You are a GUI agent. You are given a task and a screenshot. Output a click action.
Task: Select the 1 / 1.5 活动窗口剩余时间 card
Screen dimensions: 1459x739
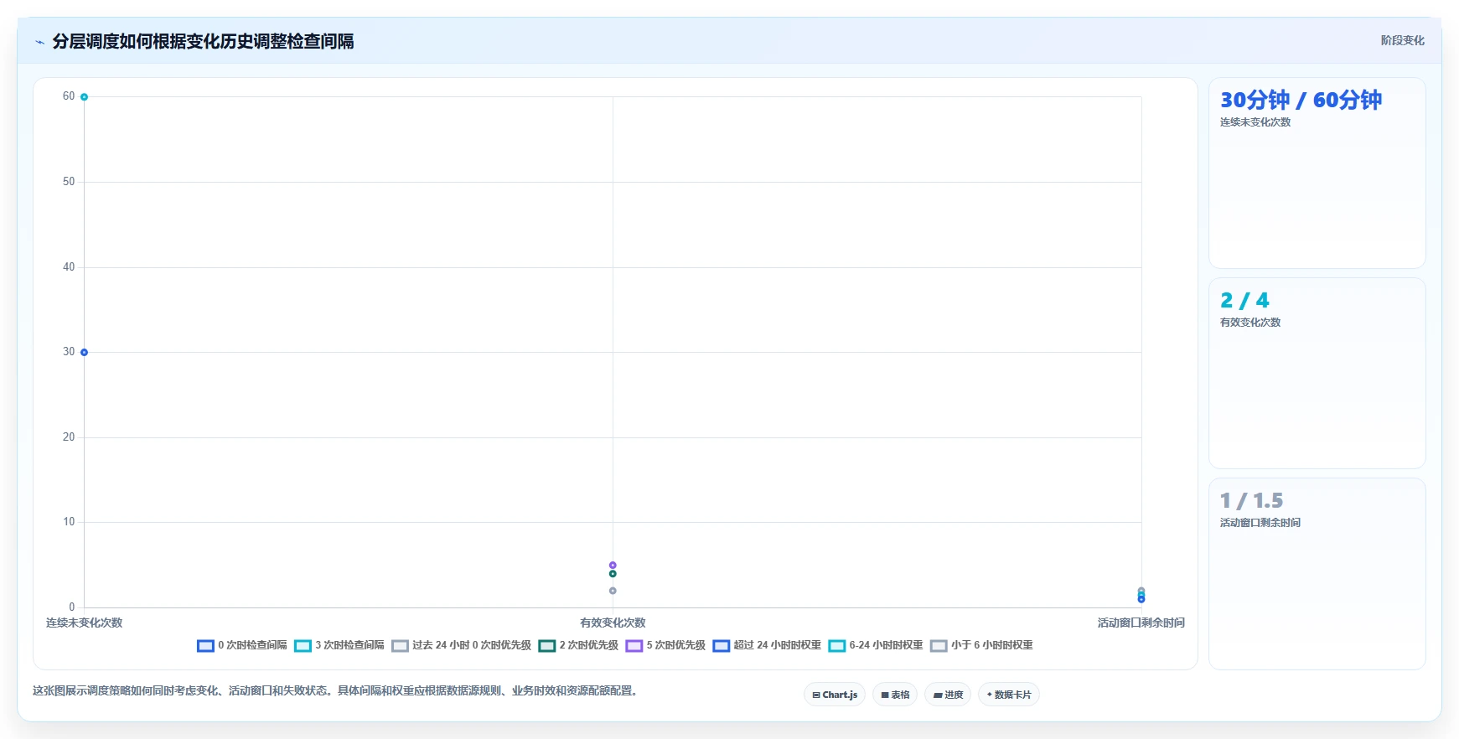pyautogui.click(x=1317, y=574)
